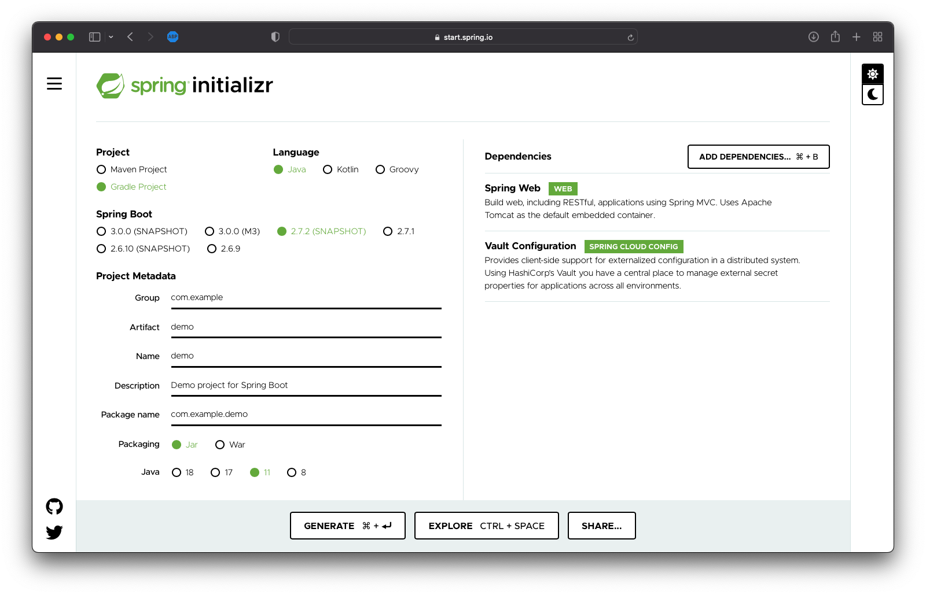Click the Dependencies heading
This screenshot has height=595, width=926.
point(518,157)
